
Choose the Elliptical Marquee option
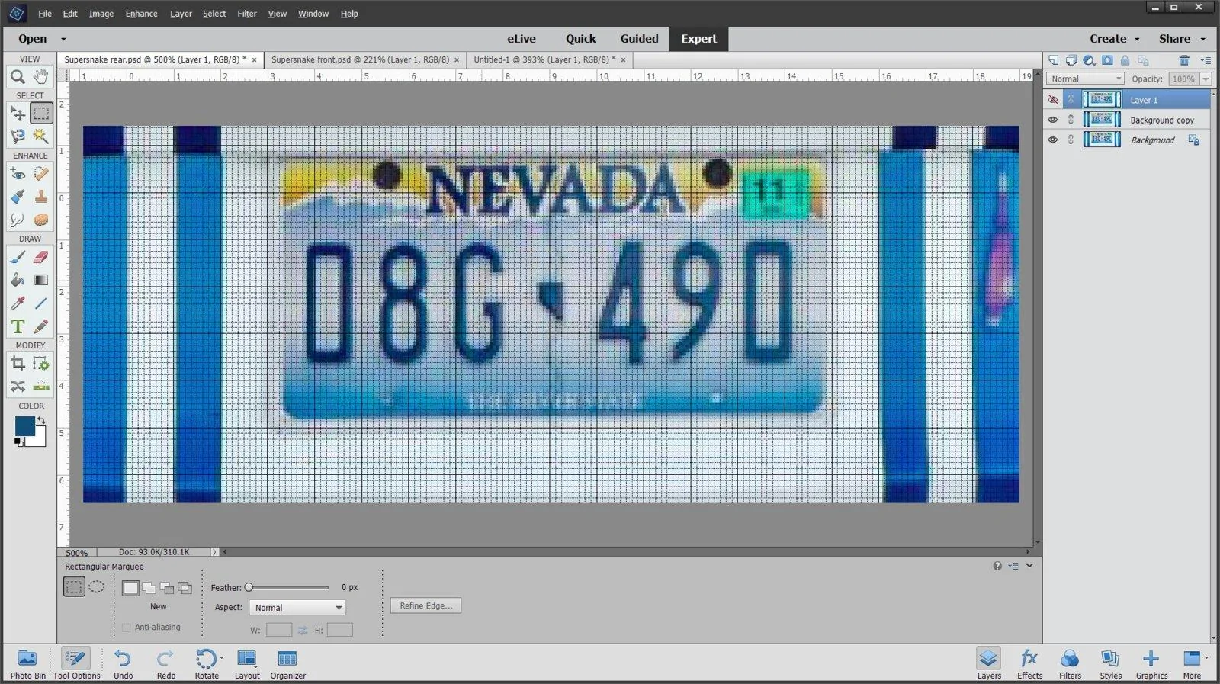pyautogui.click(x=97, y=586)
